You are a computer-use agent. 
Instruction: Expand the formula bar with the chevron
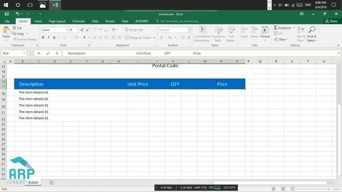click(338, 53)
